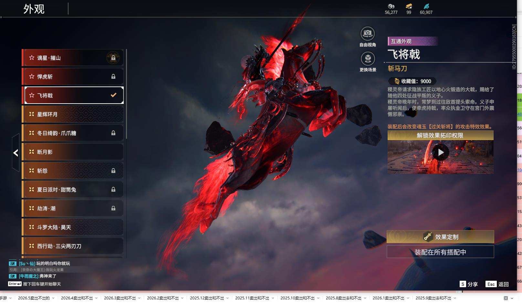Click the pattern icon beside 斗罗大陆·昊天
This screenshot has height=303, width=522.
click(x=32, y=227)
